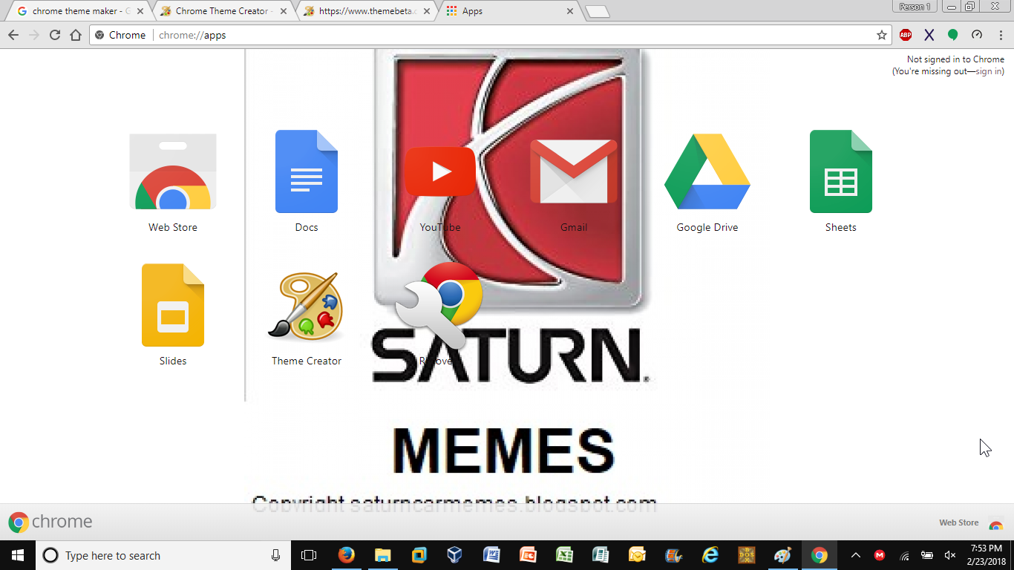This screenshot has width=1014, height=570.
Task: Open the muted volume tray icon
Action: click(950, 555)
